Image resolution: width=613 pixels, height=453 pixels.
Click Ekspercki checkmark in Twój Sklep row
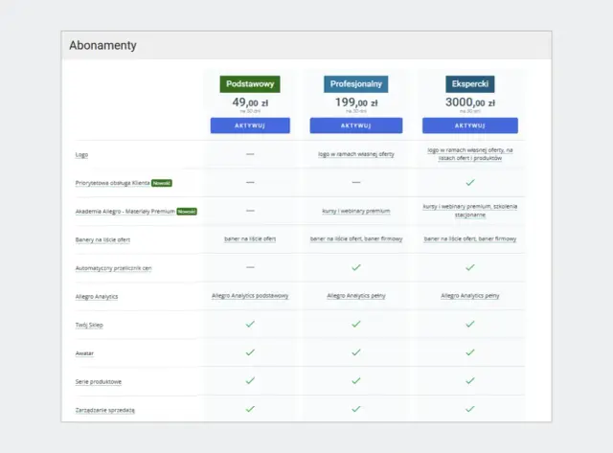coord(470,324)
